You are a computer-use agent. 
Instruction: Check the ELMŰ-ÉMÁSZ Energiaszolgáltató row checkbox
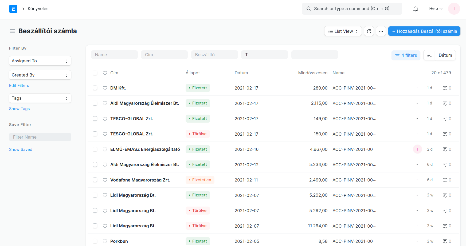[x=95, y=149]
